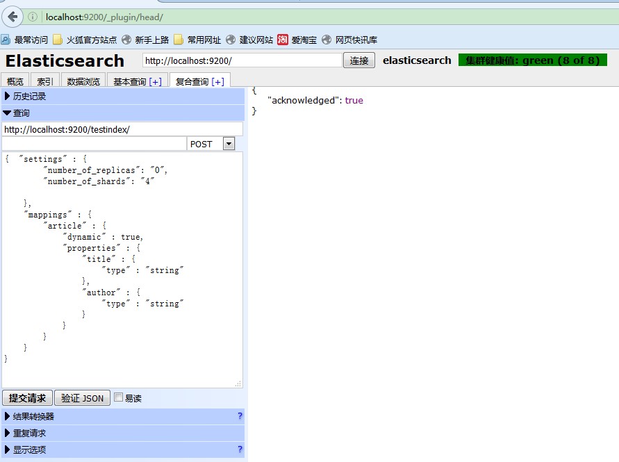Image resolution: width=619 pixels, height=462 pixels.
Task: Click the browser back arrow button
Action: pyautogui.click(x=13, y=17)
